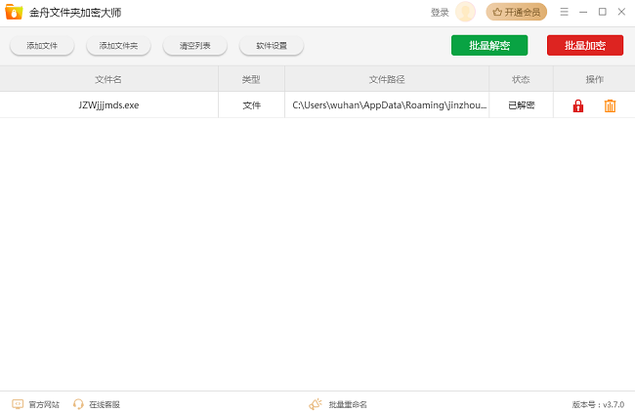Click the green 批量解密 button

tap(488, 45)
